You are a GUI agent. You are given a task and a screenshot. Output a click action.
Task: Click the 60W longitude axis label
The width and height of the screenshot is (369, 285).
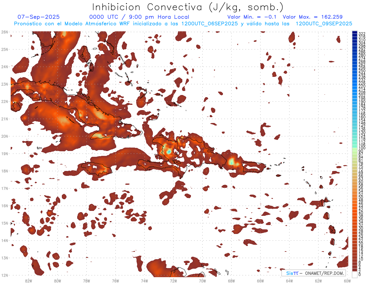coord(347,281)
